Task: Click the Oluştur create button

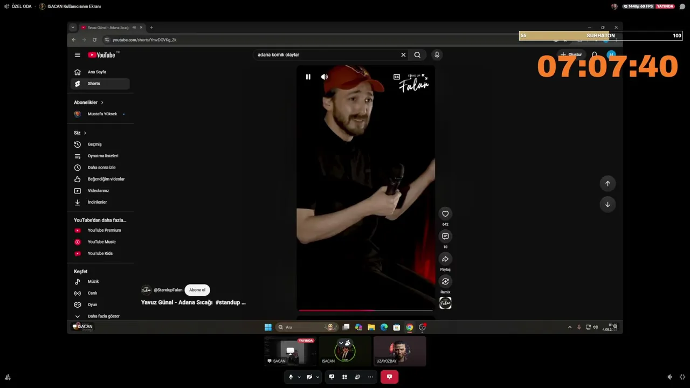Action: click(x=571, y=54)
